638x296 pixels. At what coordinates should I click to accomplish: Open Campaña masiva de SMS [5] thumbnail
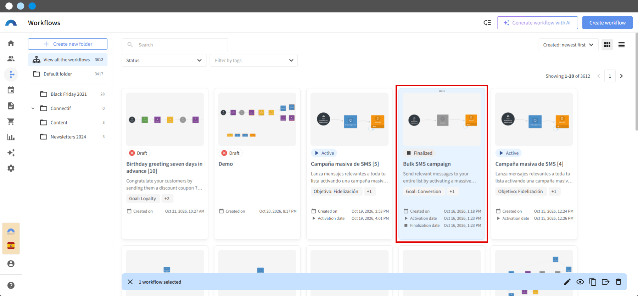pos(349,119)
